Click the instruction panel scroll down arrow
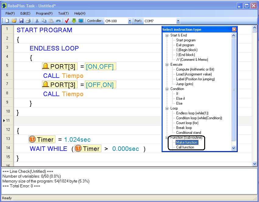 tap(233, 148)
